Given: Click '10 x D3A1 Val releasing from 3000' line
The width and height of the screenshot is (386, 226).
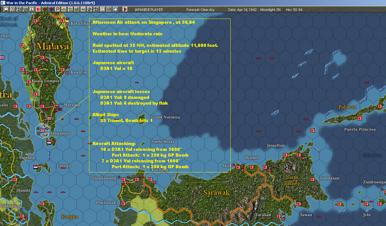Looking at the screenshot, I should click(x=141, y=149).
